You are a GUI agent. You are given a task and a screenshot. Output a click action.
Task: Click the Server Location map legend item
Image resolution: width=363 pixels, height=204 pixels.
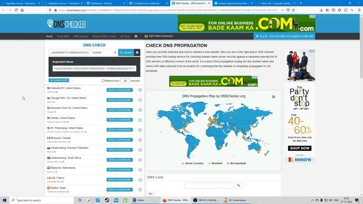[193, 163]
